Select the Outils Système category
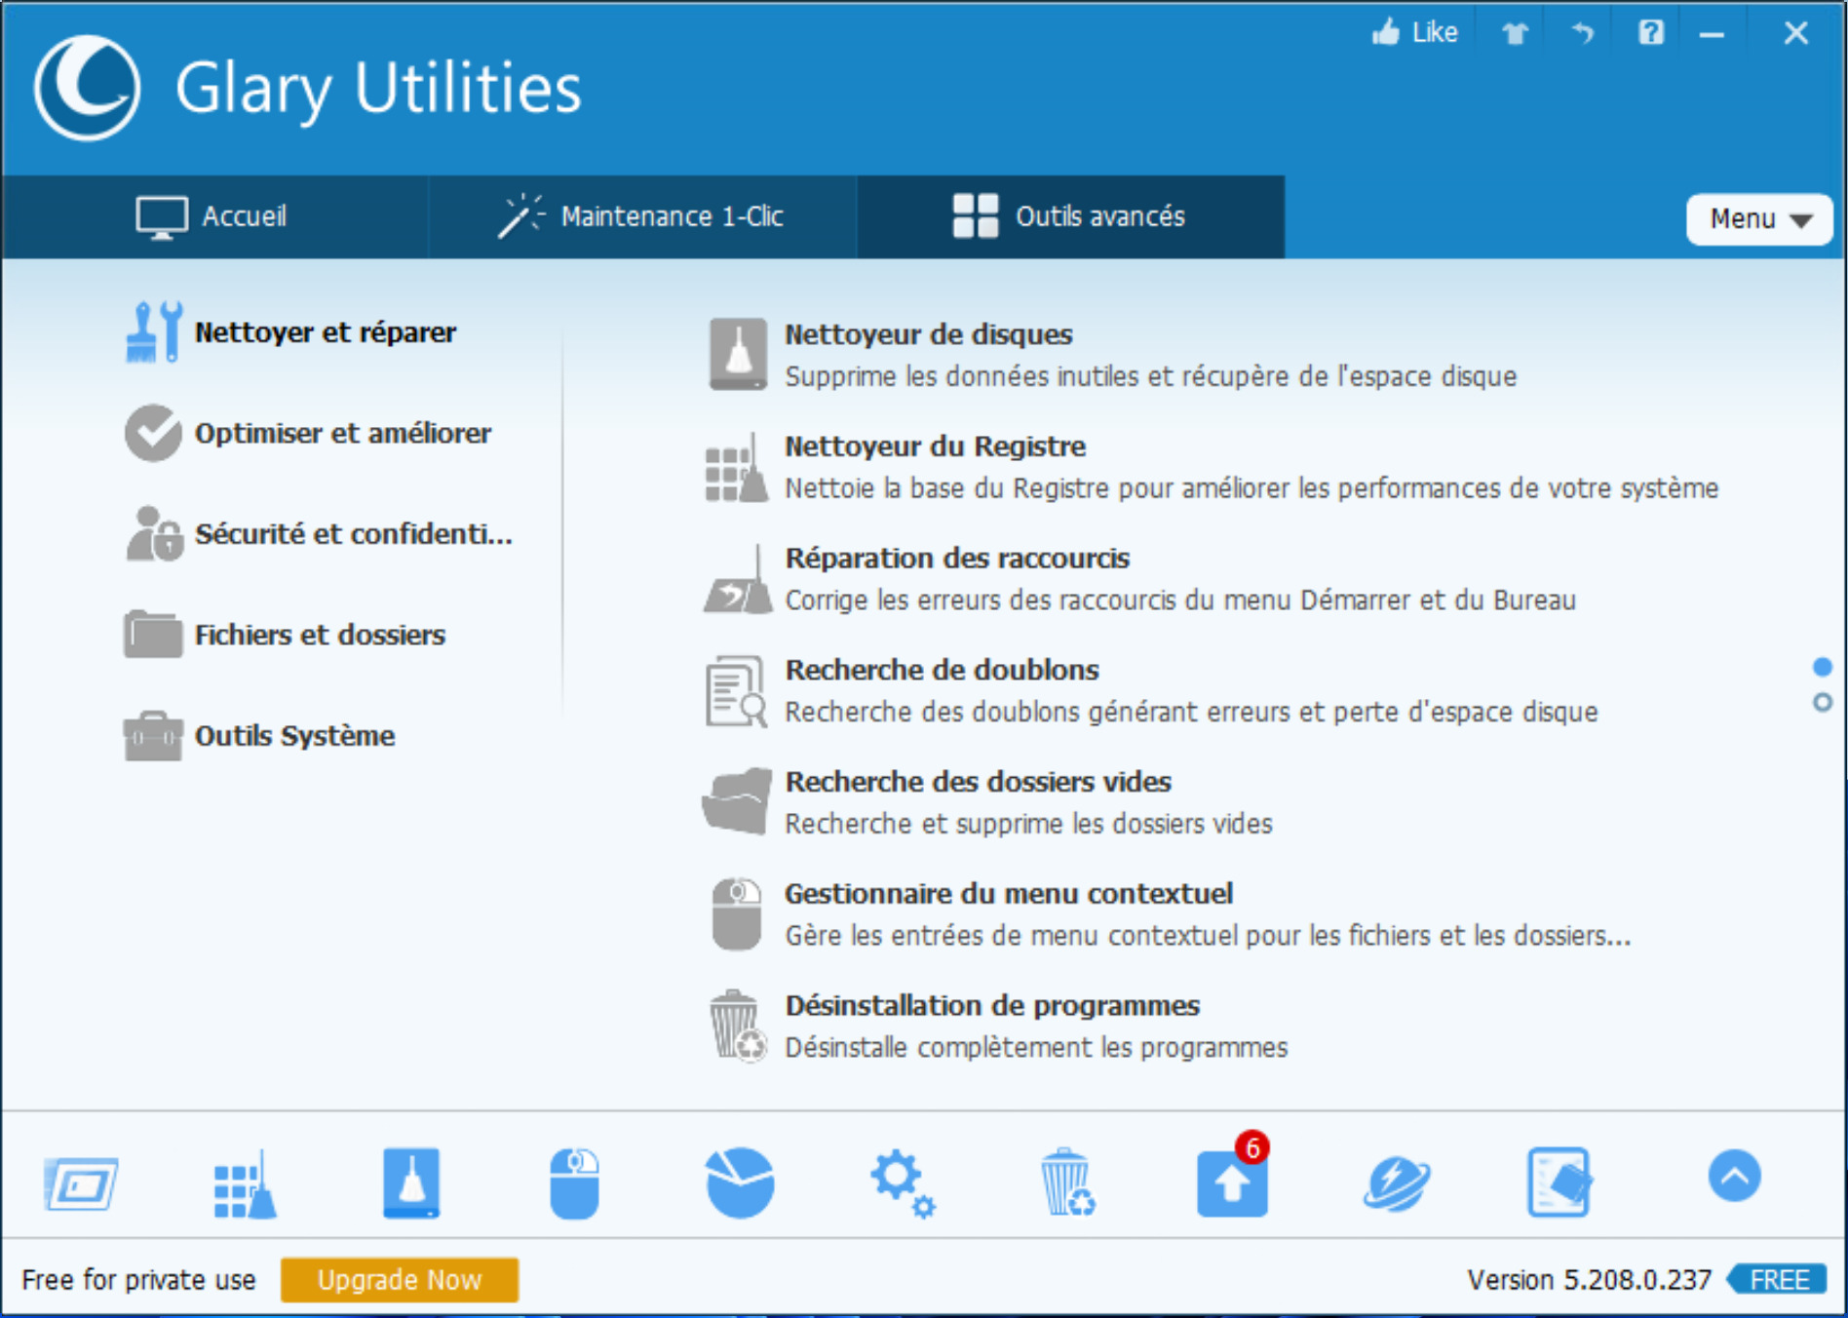The image size is (1848, 1318). [x=259, y=736]
